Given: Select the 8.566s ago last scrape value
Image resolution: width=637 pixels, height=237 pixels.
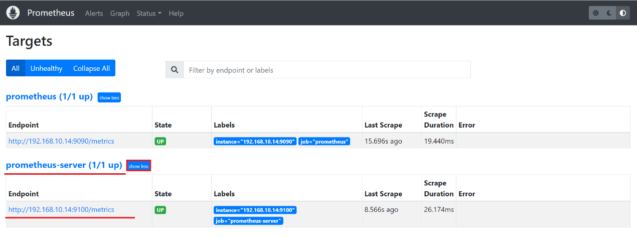Looking at the screenshot, I should (382, 209).
